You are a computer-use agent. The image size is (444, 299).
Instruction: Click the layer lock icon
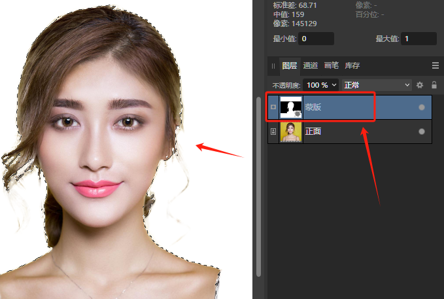[434, 85]
